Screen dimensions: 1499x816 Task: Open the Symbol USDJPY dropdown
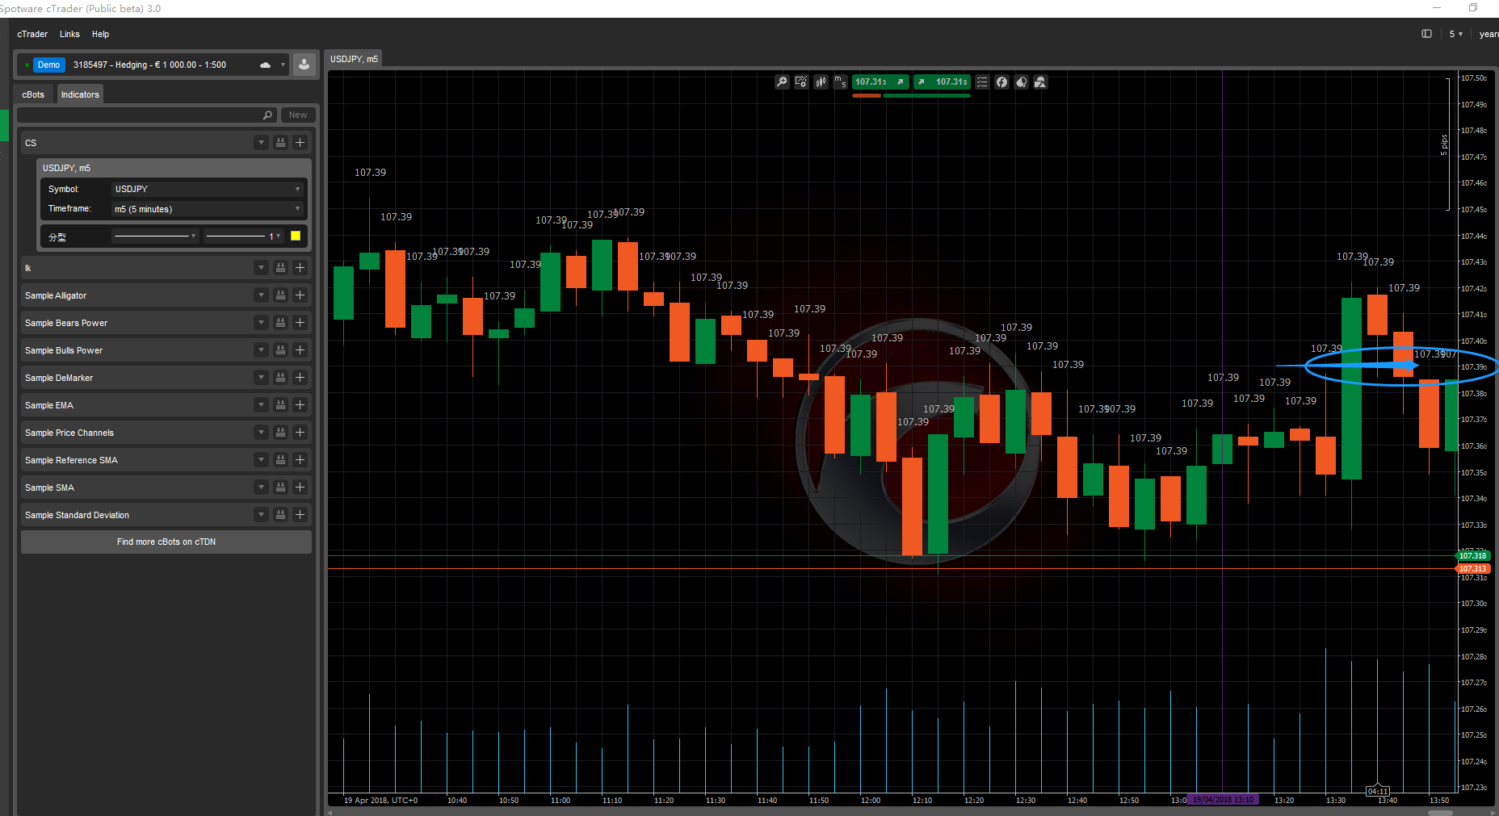[x=208, y=189]
